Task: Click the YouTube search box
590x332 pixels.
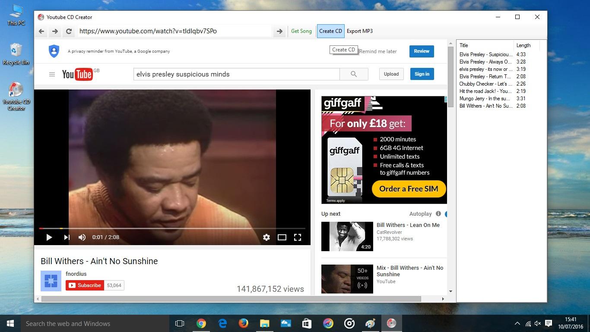Action: pyautogui.click(x=237, y=74)
